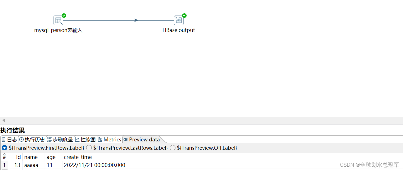Click the clock icon on 执行历史 tab
The image size is (403, 170).
pyautogui.click(x=21, y=139)
